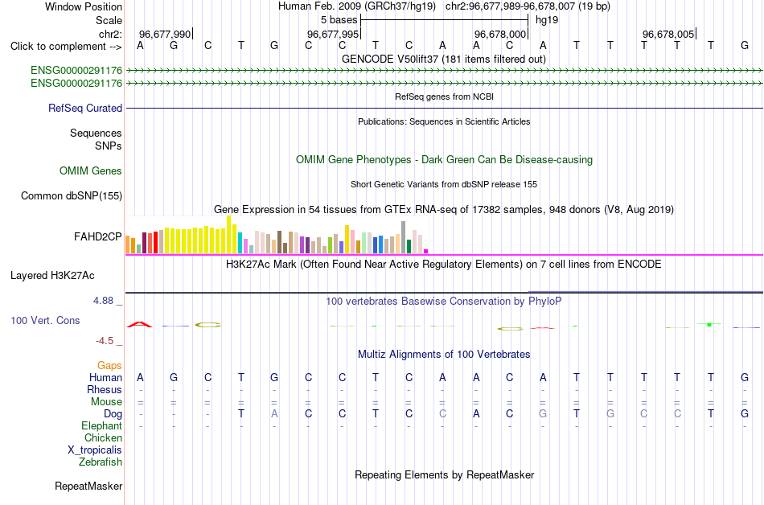Viewport: 764px width, 505px height.
Task: Click the SNPs track label
Action: [109, 146]
